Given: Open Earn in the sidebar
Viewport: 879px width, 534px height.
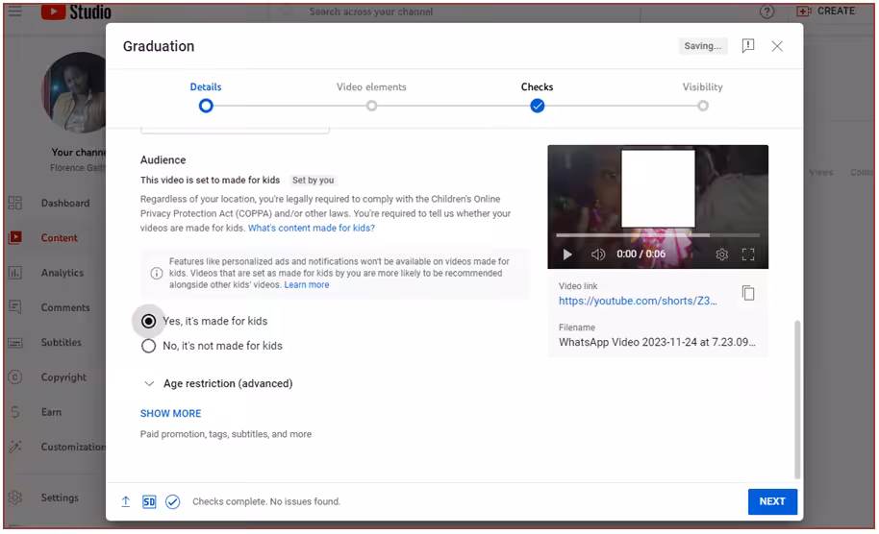Looking at the screenshot, I should click(51, 412).
